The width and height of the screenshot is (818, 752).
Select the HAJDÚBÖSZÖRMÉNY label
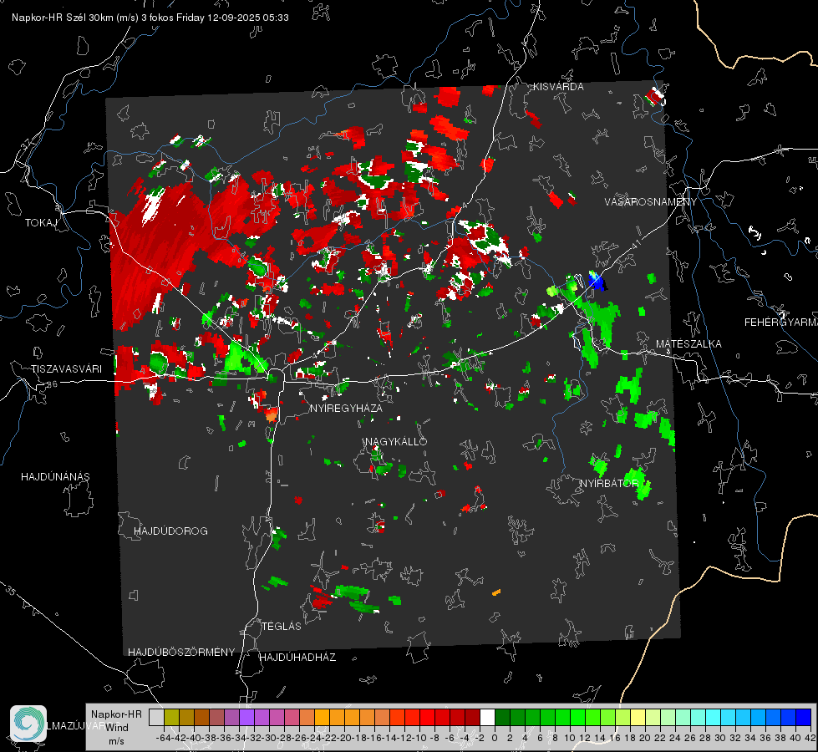pyautogui.click(x=181, y=653)
